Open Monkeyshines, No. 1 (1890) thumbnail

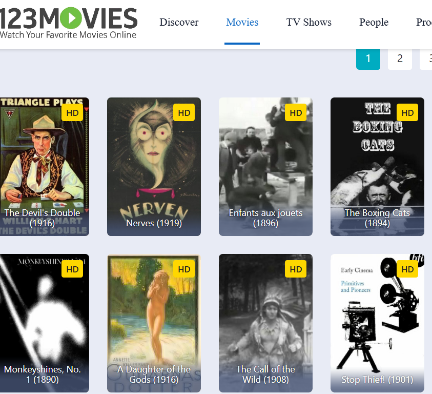[x=44, y=323]
